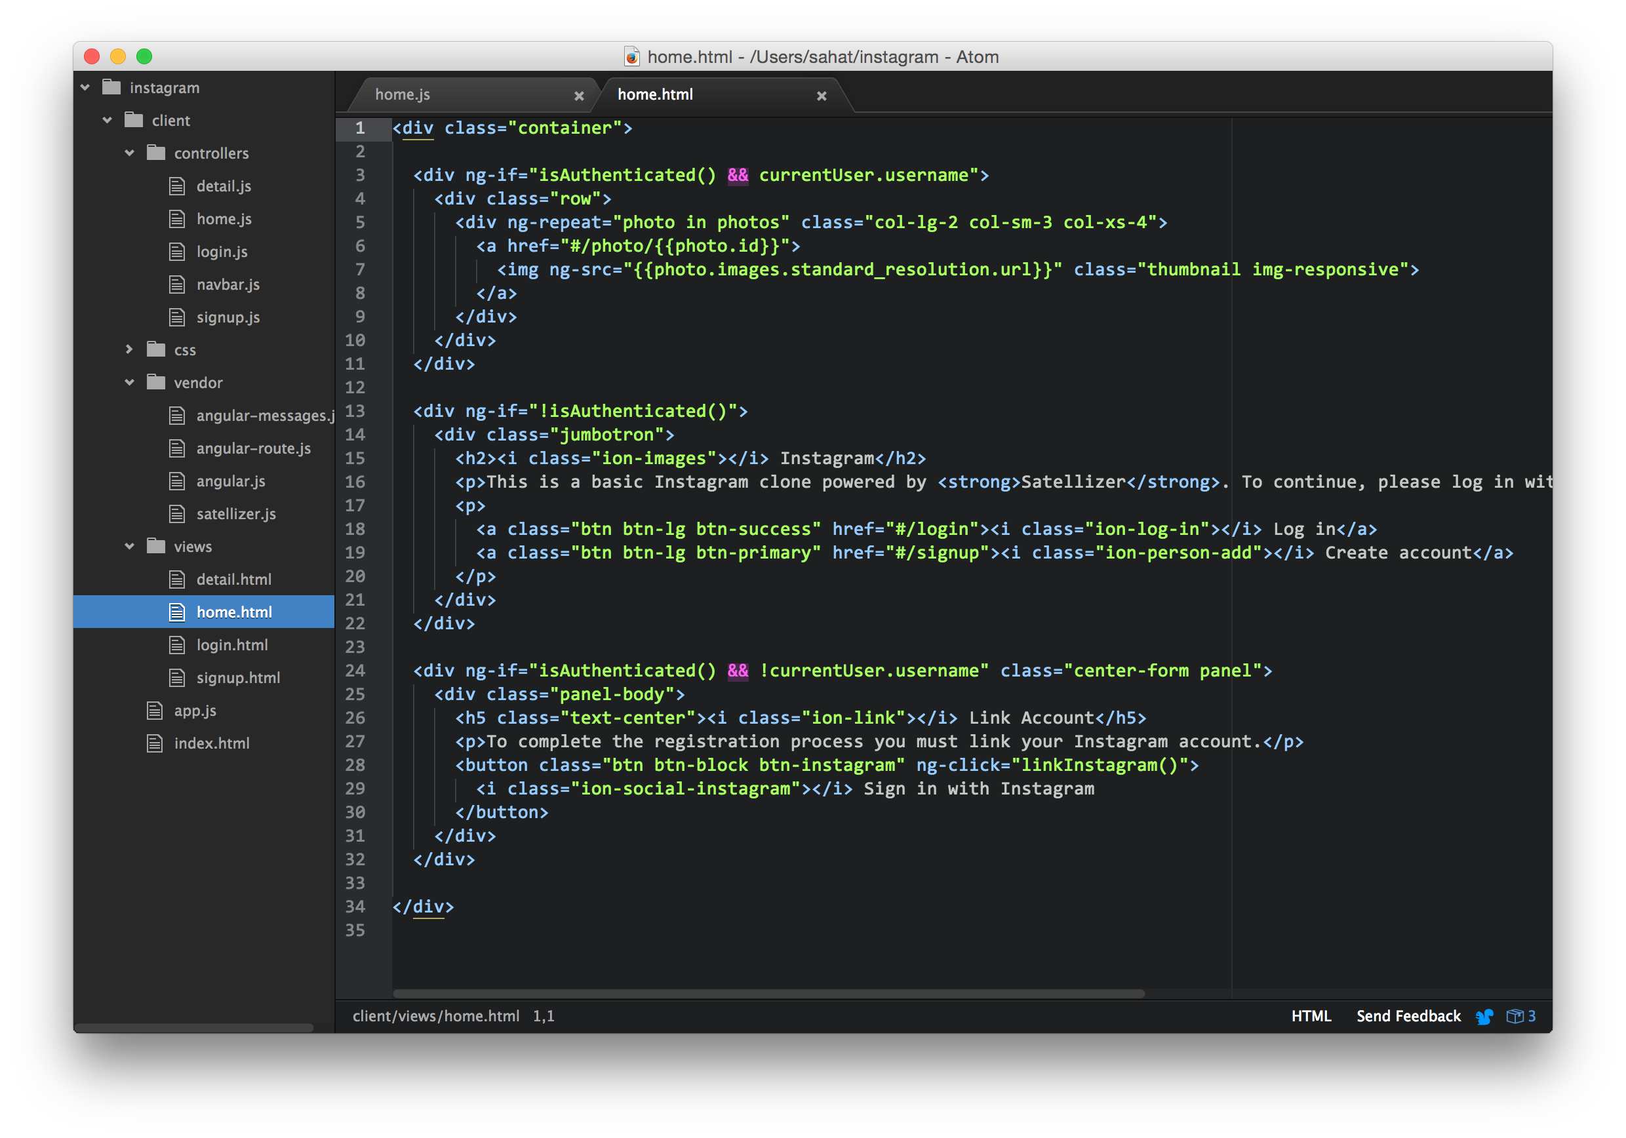Viewport: 1626px width, 1138px height.
Task: Collapse the controllers folder
Action: (130, 153)
